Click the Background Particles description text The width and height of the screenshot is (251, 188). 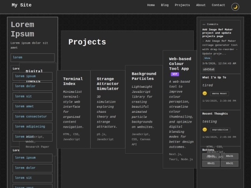143,107
